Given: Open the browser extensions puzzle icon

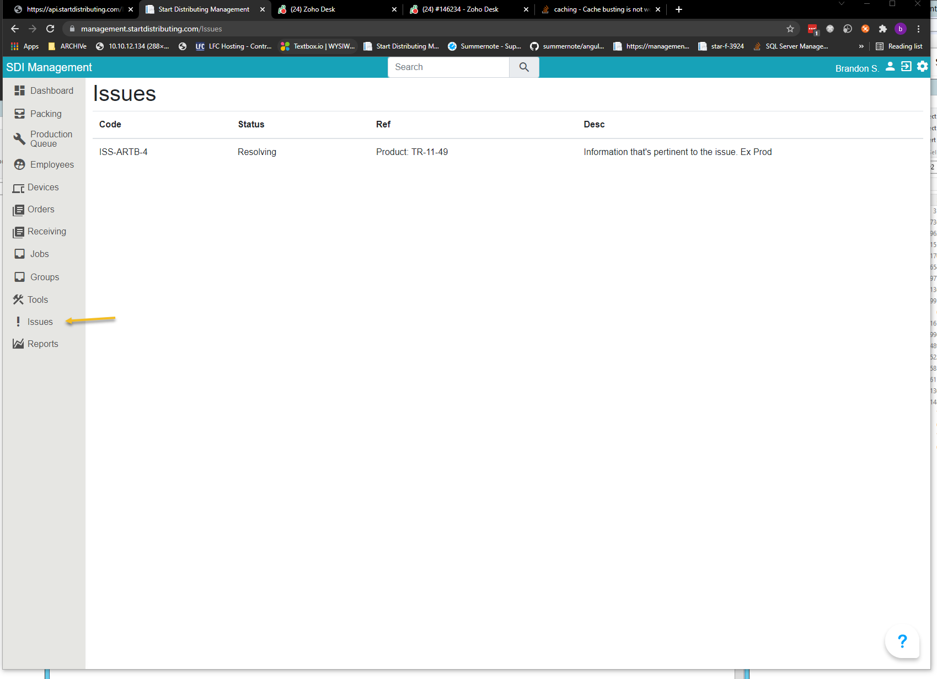Looking at the screenshot, I should point(883,29).
